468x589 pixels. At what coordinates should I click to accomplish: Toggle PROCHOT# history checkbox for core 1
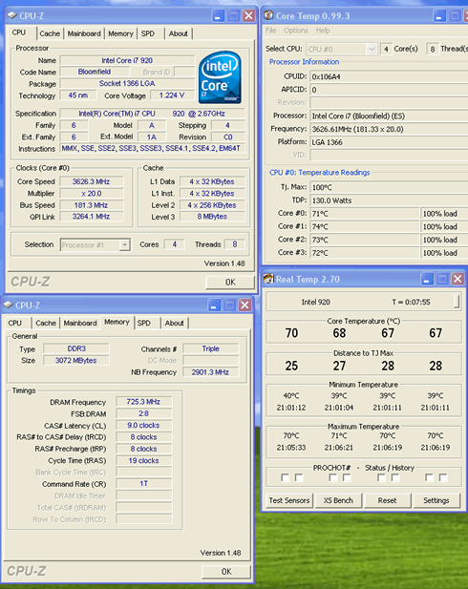click(347, 477)
